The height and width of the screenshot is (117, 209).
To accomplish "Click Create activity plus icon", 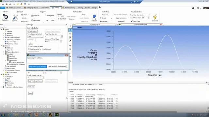I will click(103, 18).
